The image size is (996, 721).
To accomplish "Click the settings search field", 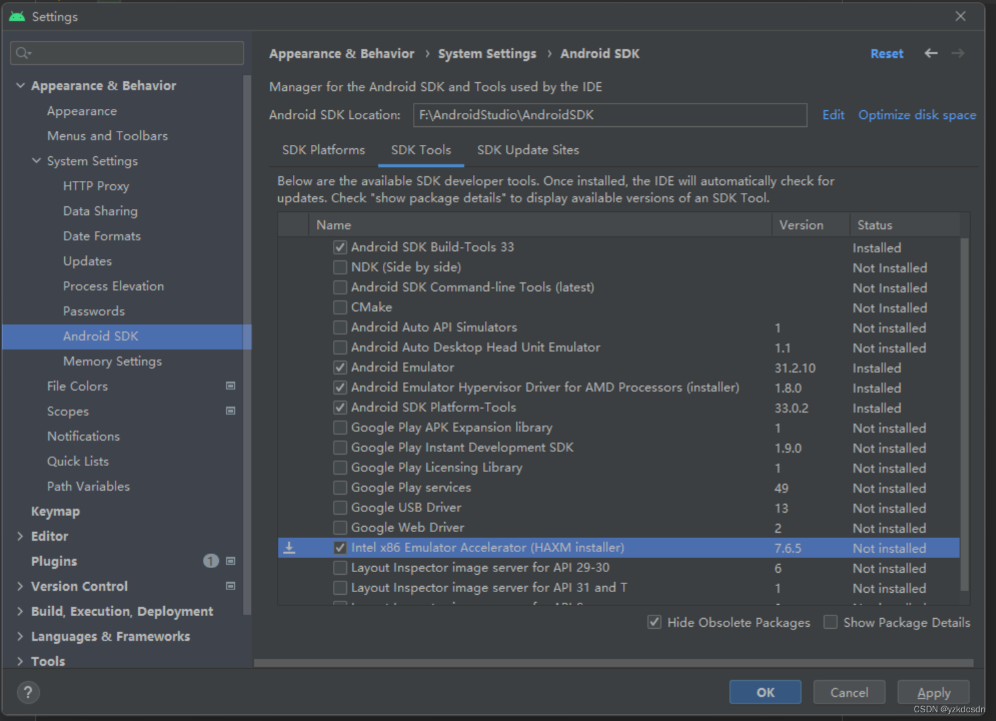I will pos(127,53).
